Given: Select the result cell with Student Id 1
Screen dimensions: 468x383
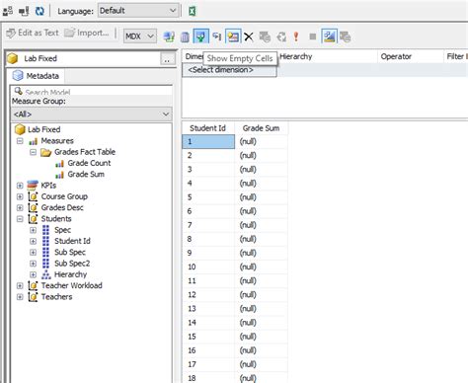Looking at the screenshot, I should tap(208, 142).
